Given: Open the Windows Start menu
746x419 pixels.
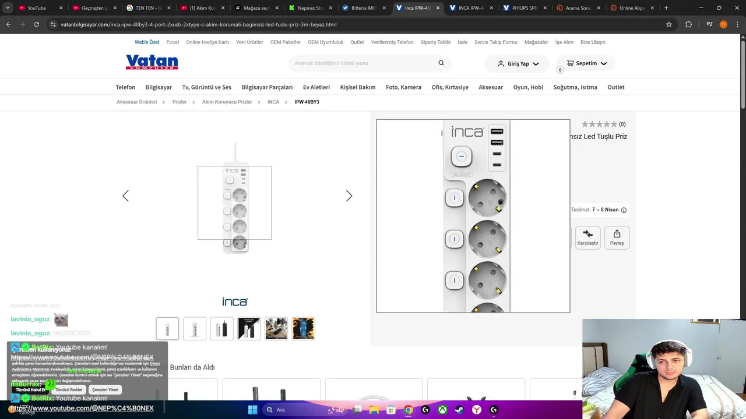Looking at the screenshot, I should pyautogui.click(x=252, y=410).
